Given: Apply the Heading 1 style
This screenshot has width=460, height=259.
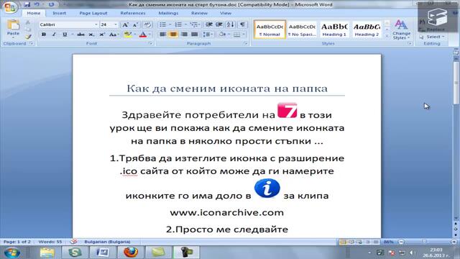Looking at the screenshot, I should (334, 29).
